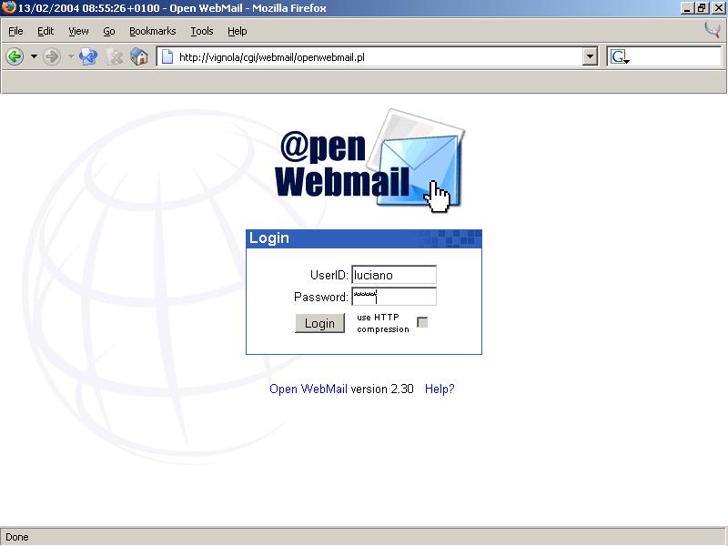This screenshot has width=728, height=546.
Task: Open the View menu
Action: pos(78,31)
